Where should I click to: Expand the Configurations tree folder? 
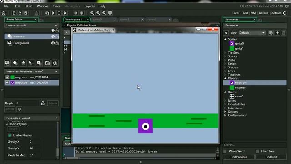pos(225,115)
